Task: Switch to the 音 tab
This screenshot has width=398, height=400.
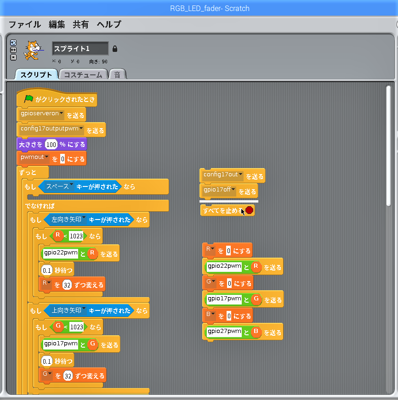Action: click(x=117, y=75)
